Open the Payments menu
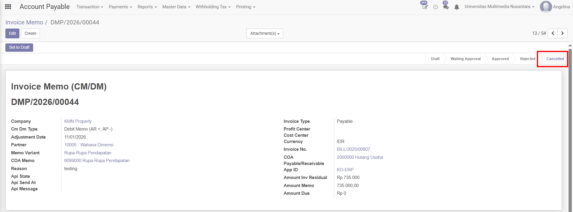This screenshot has height=212, width=573. [120, 7]
